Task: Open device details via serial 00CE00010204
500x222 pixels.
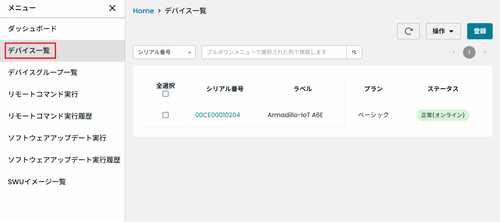Action: (217, 115)
